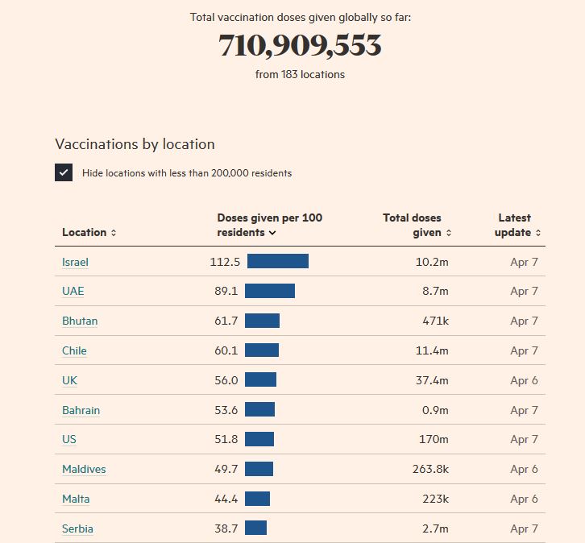This screenshot has height=543, width=585.
Task: Click UAE's 89.1 doses bar
Action: click(x=270, y=291)
